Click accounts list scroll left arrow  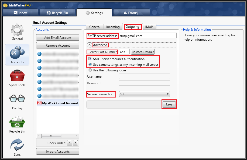point(39,136)
